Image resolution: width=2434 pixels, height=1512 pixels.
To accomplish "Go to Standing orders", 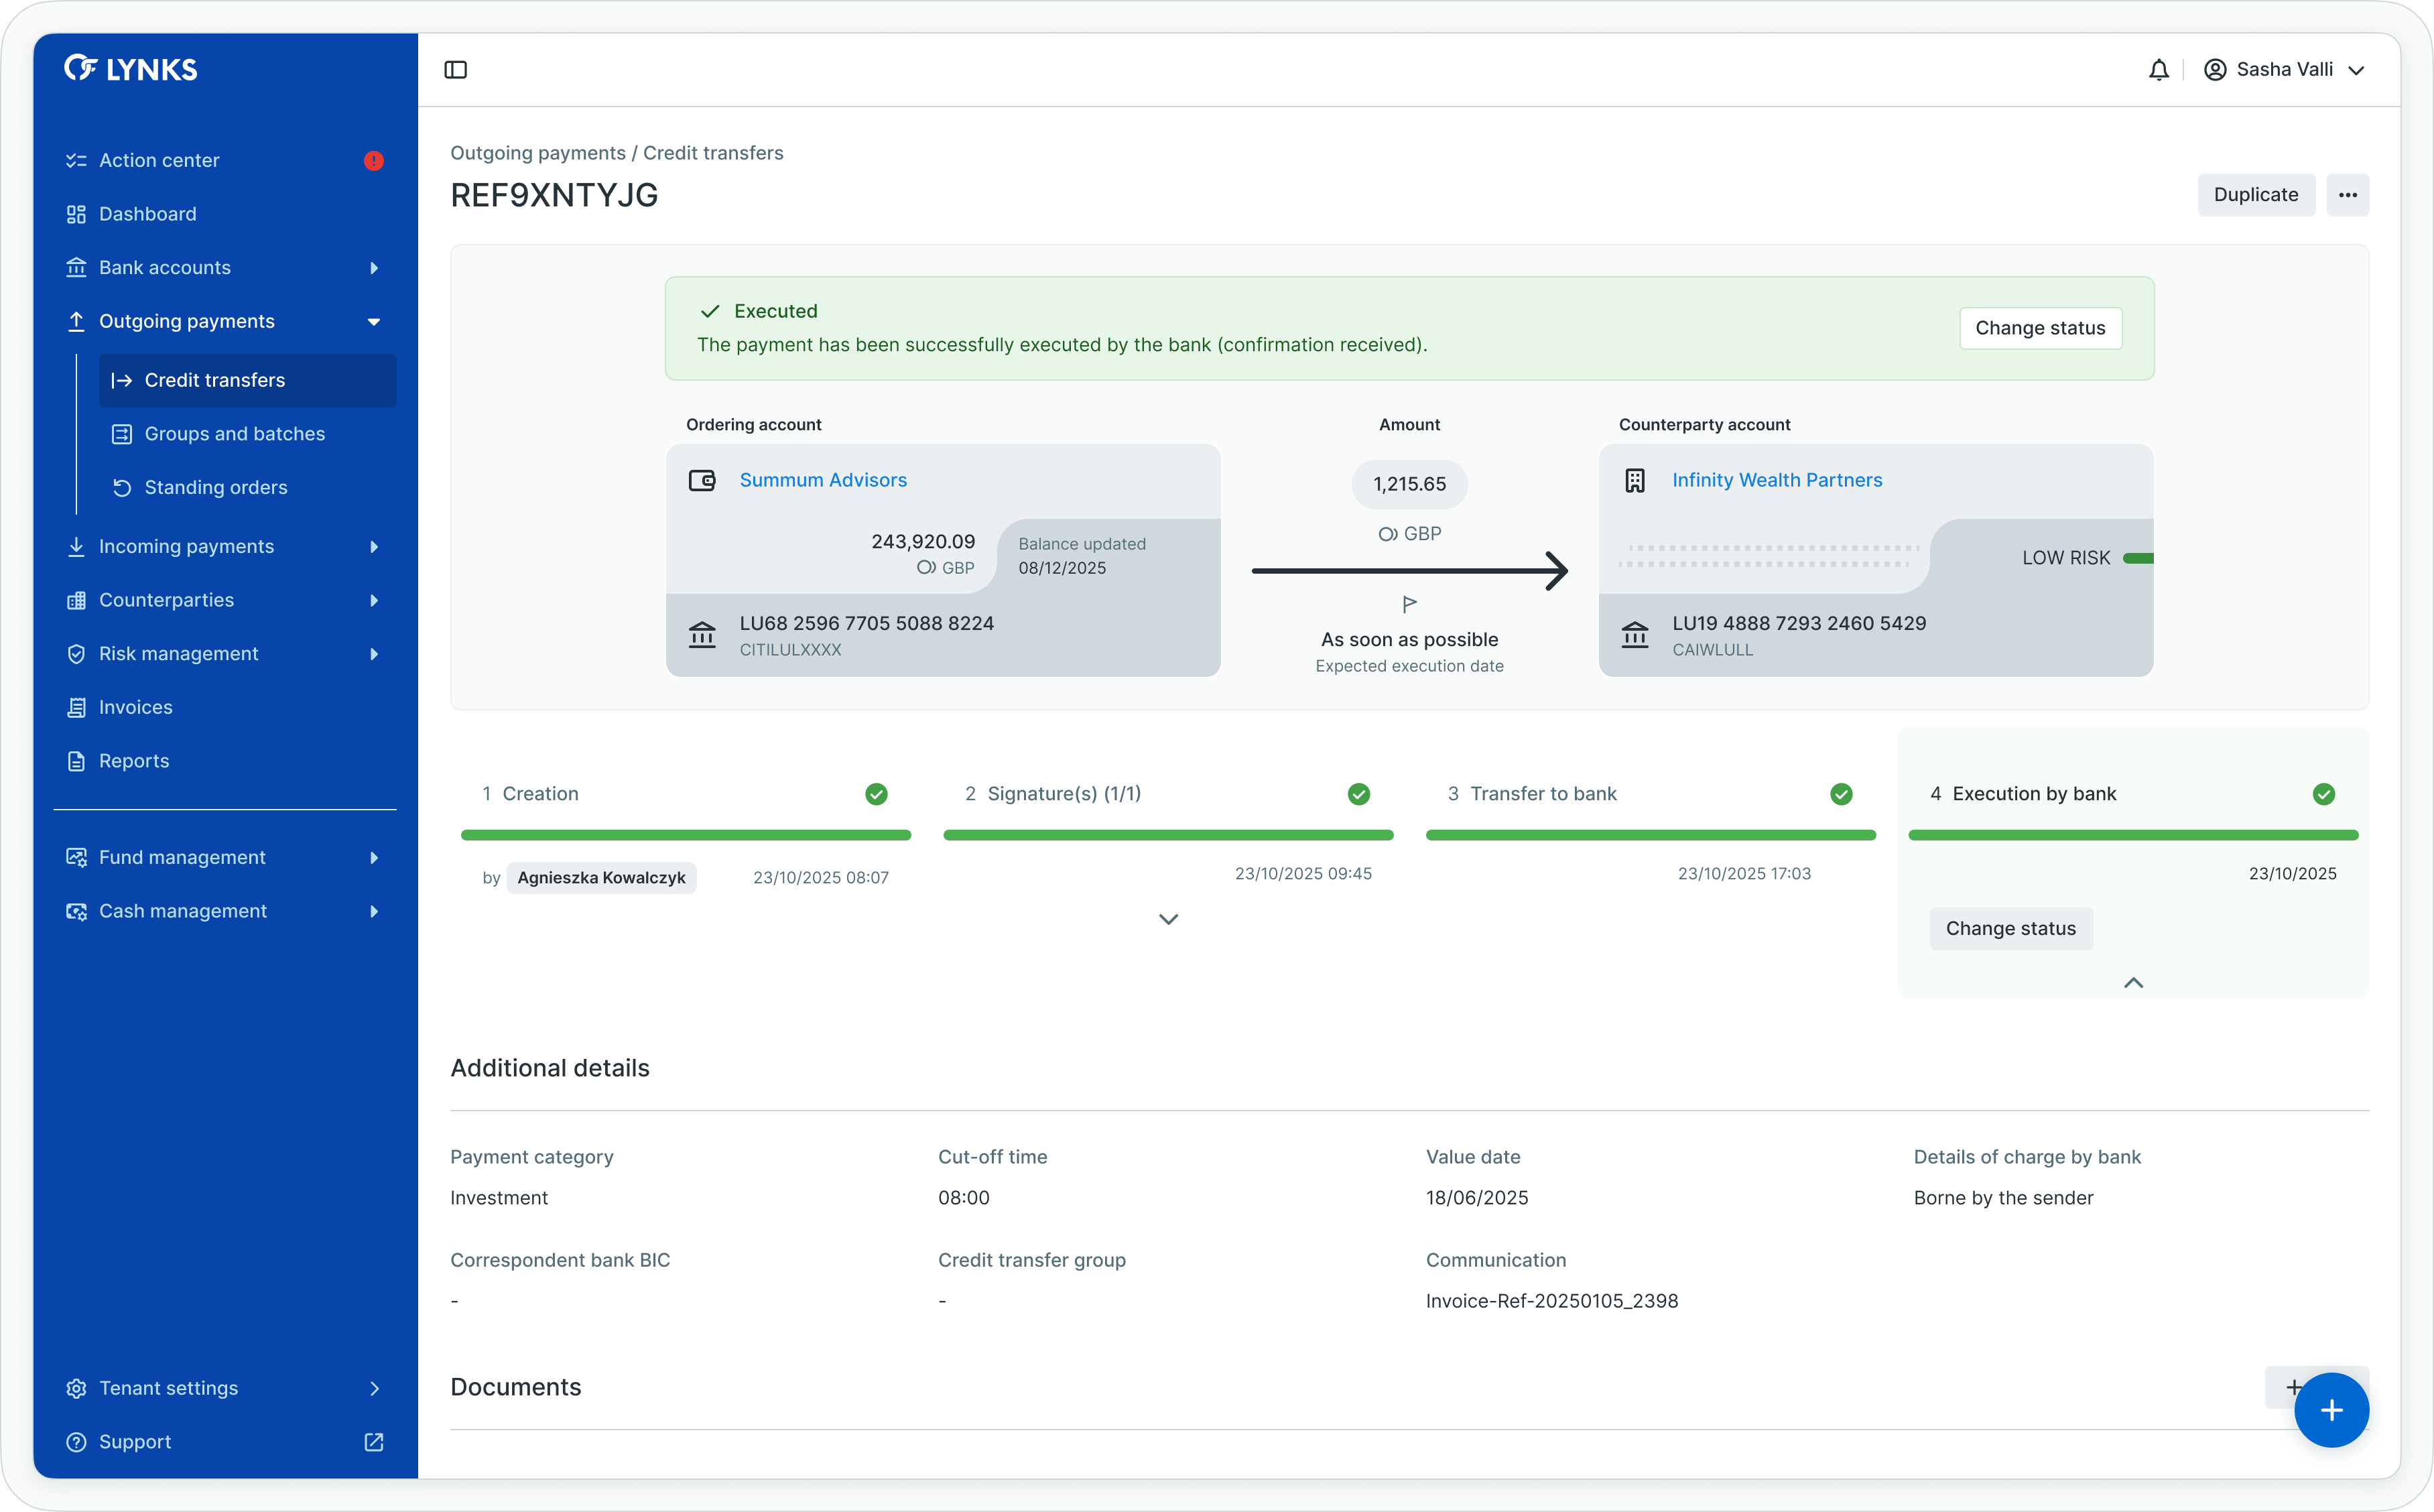I will 216,488.
